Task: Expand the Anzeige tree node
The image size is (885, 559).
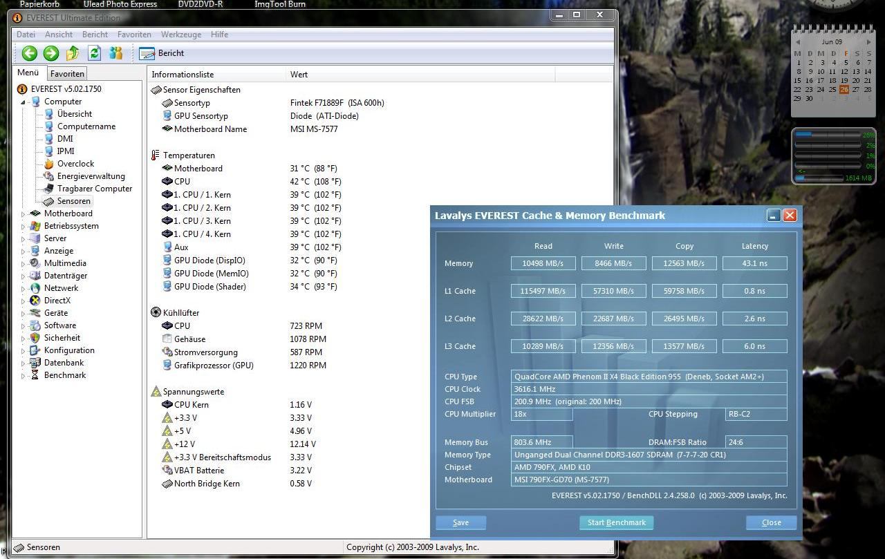Action: click(x=23, y=252)
